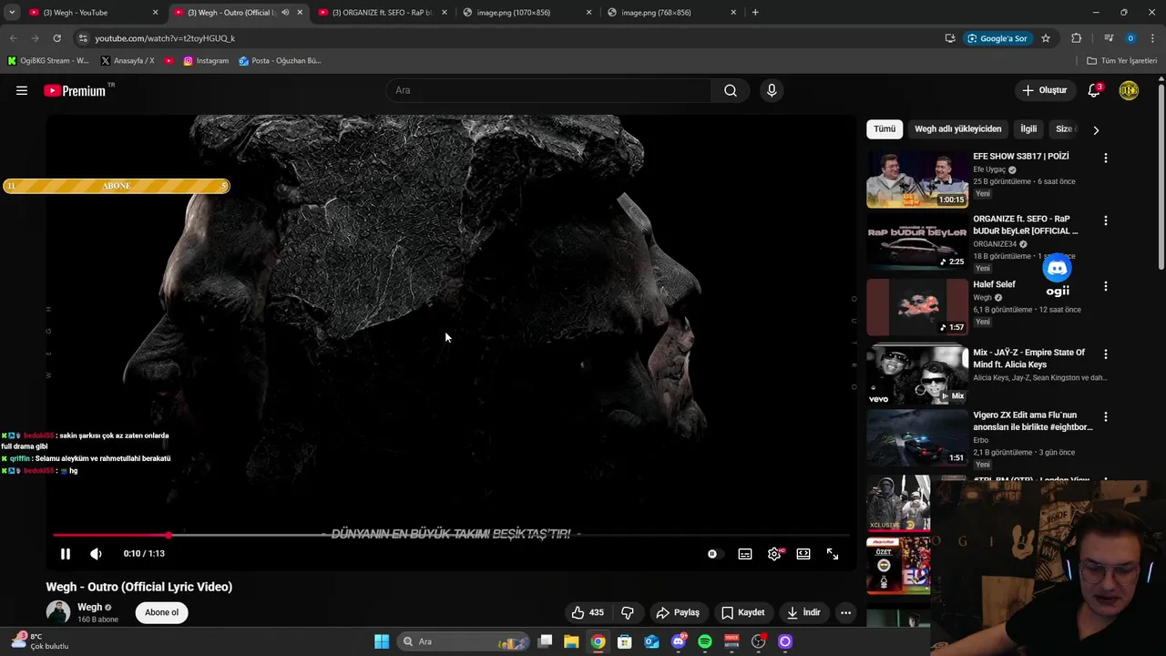The width and height of the screenshot is (1166, 656).
Task: Open Spotify from the taskbar
Action: pyautogui.click(x=705, y=641)
